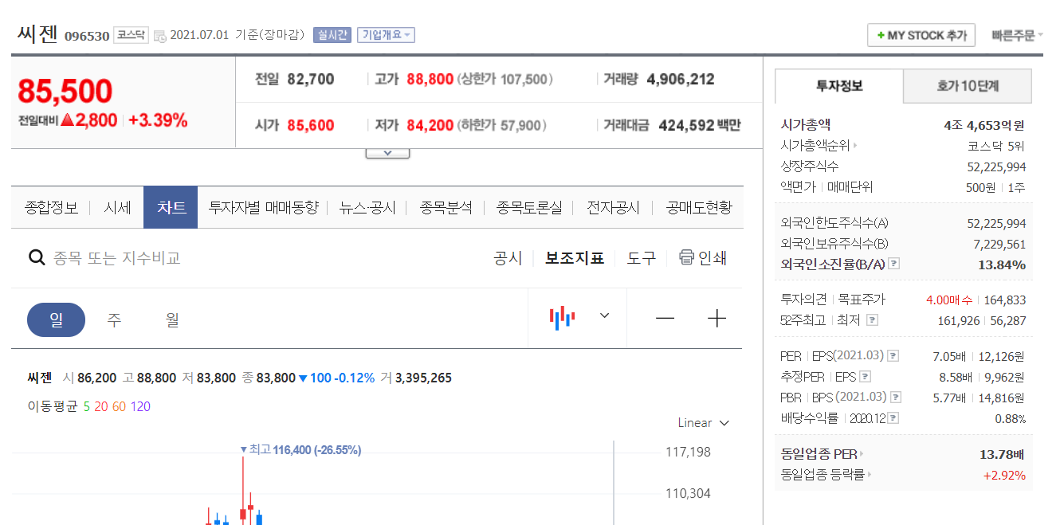Select the 차트 tab

point(171,208)
